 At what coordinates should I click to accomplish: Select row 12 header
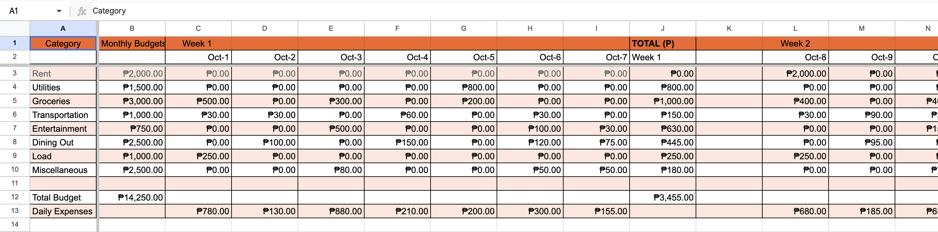pyautogui.click(x=14, y=197)
